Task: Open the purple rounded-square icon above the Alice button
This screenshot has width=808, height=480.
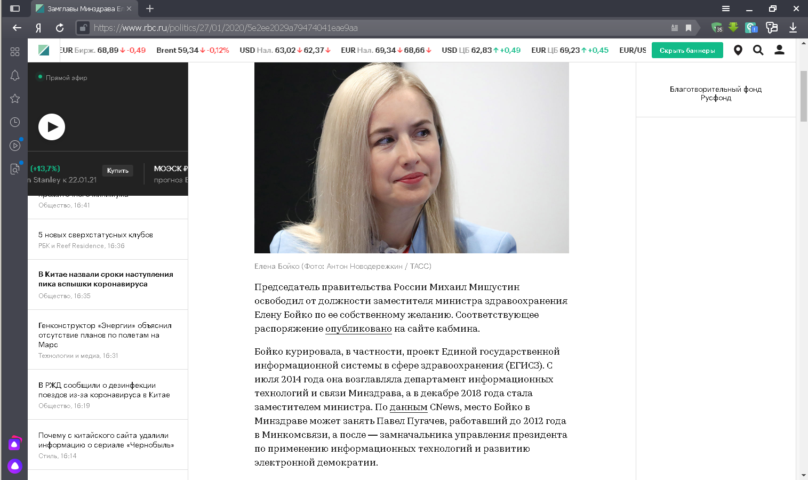Action: click(15, 444)
